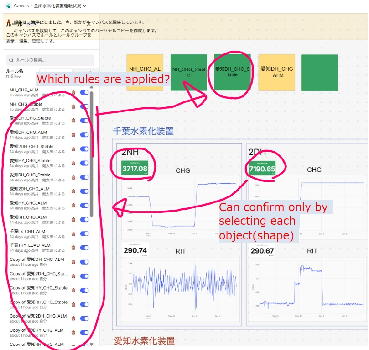The image size is (369, 350).
Task: Open the 2NH RIT trend chart
Action: point(180,289)
